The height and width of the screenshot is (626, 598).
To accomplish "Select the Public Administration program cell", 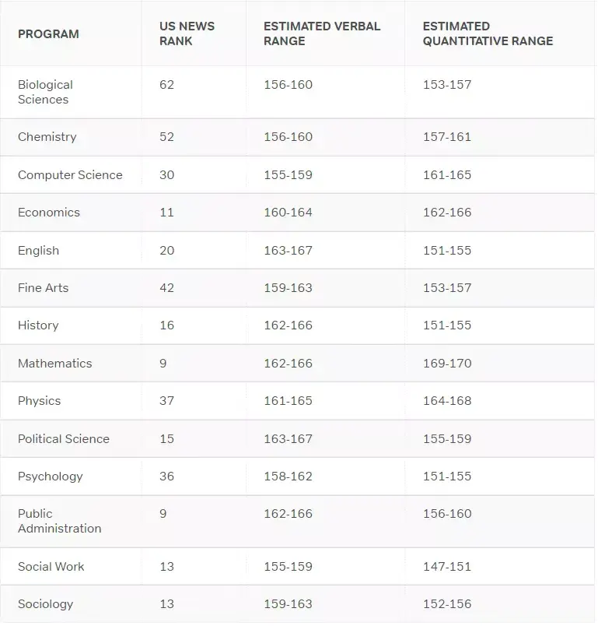I will tap(59, 521).
